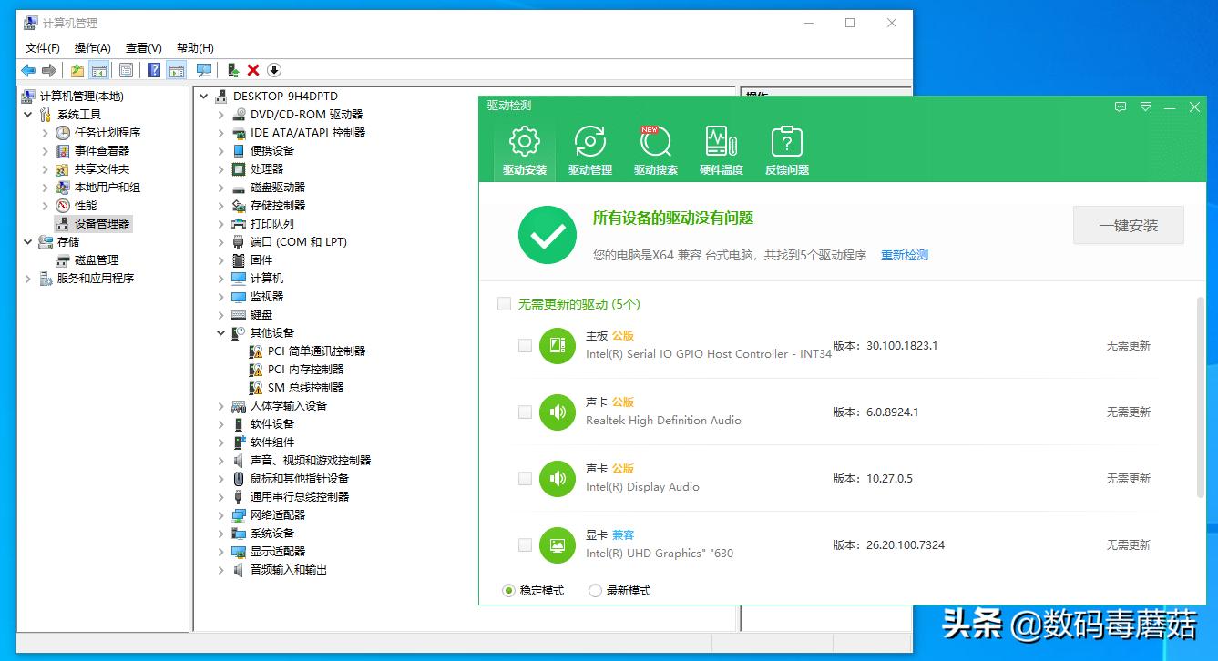Switch to 最新模式 mode

click(597, 590)
